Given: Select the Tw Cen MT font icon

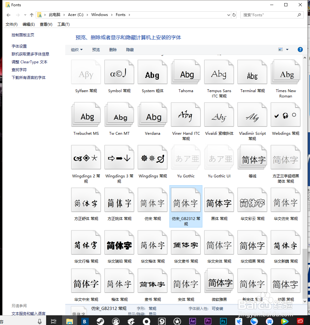Looking at the screenshot, I should [x=119, y=114].
